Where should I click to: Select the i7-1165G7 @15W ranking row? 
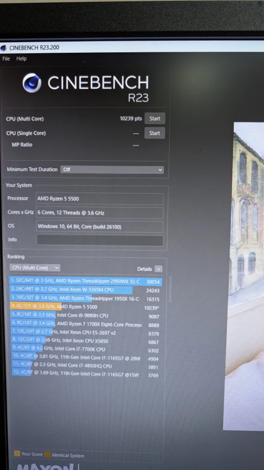[x=86, y=375]
